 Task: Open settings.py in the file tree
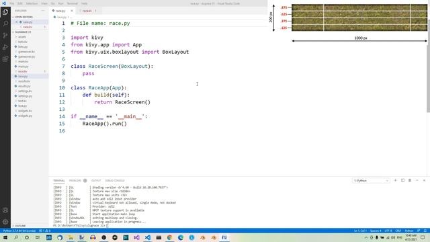point(25,96)
